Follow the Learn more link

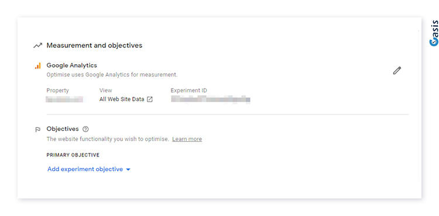coord(187,139)
